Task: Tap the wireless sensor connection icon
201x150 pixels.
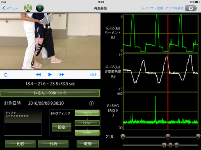Action: click(x=28, y=8)
